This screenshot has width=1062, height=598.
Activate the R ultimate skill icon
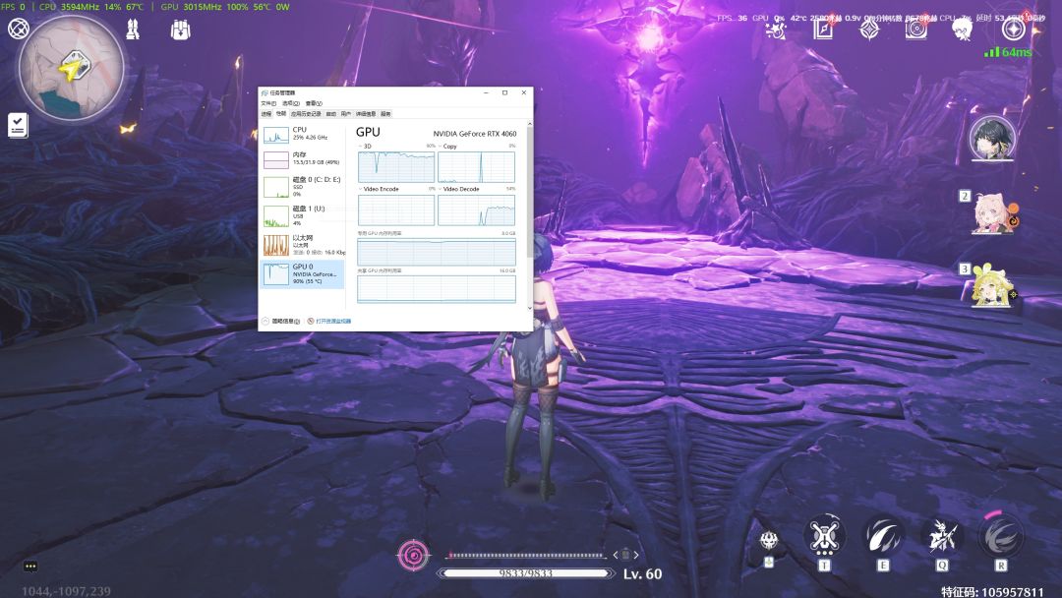pyautogui.click(x=1001, y=536)
